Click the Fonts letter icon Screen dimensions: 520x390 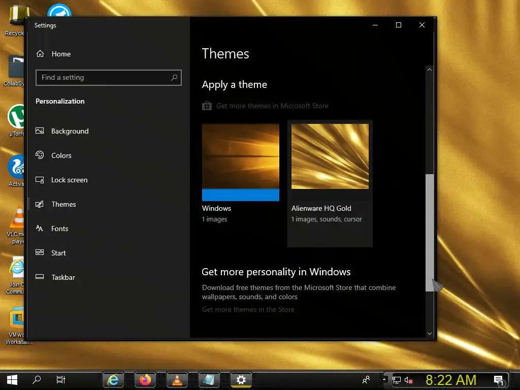(40, 228)
